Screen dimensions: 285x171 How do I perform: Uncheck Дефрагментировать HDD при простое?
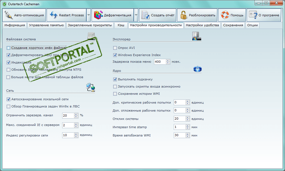coord(8,55)
